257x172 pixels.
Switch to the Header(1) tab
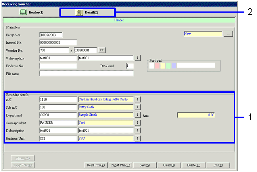[x=31, y=12]
